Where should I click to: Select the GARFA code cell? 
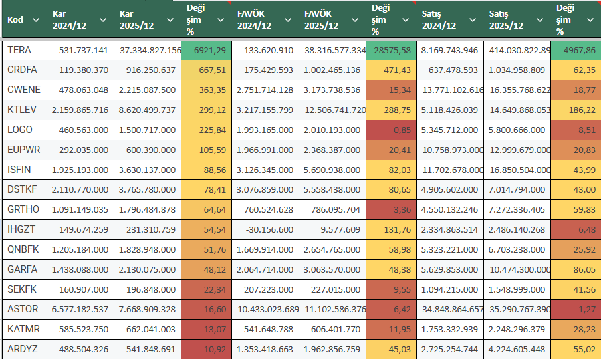(25, 269)
